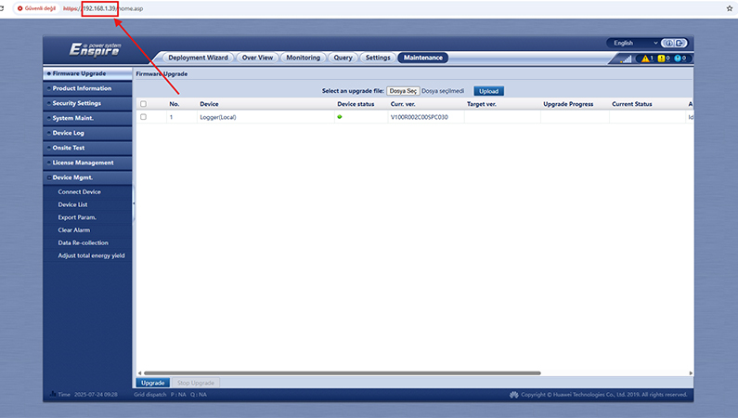Click the green device status dot for Logger
This screenshot has width=738, height=418.
point(340,117)
